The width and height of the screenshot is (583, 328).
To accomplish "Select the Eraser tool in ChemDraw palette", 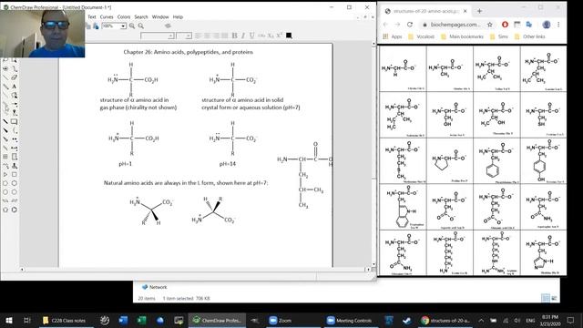I will 15,77.
